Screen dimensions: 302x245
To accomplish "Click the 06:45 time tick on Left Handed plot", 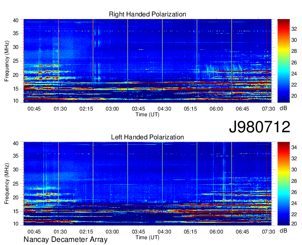I will coord(242,232).
